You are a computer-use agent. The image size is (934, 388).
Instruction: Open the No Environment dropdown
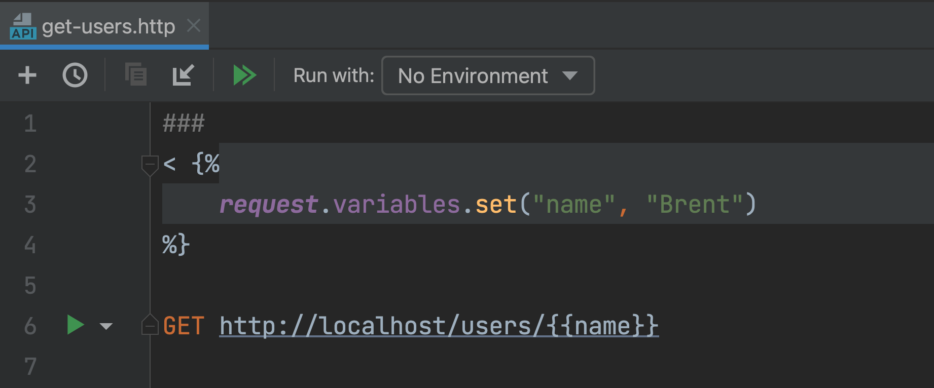pyautogui.click(x=487, y=76)
